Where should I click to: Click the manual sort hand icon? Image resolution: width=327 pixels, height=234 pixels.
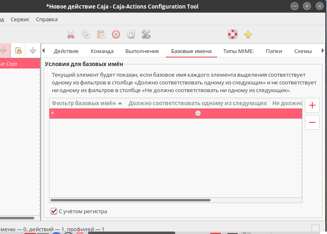[x=18, y=51]
